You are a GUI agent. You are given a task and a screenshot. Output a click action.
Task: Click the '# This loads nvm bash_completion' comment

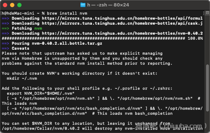(132, 113)
